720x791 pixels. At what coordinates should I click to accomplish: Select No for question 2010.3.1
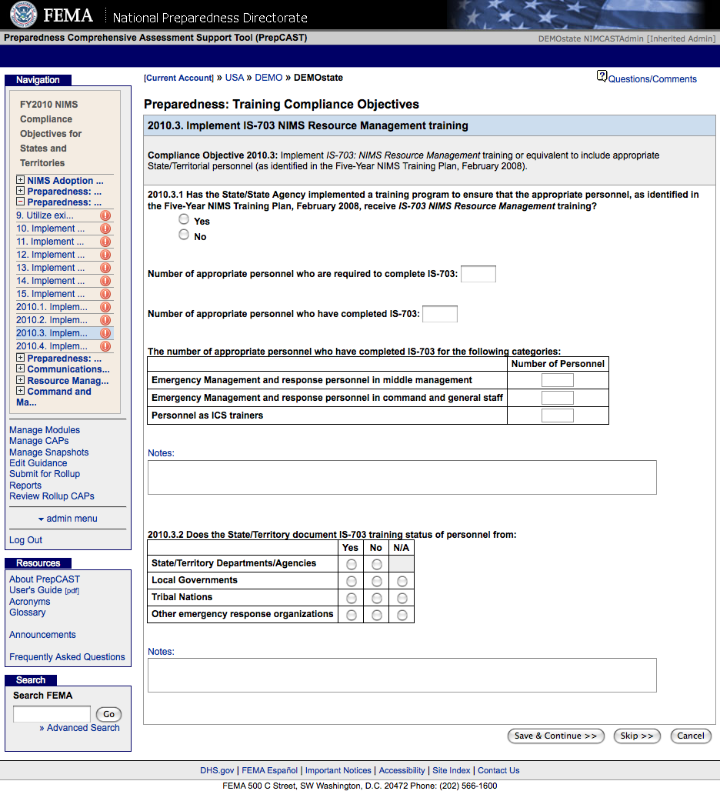click(184, 235)
